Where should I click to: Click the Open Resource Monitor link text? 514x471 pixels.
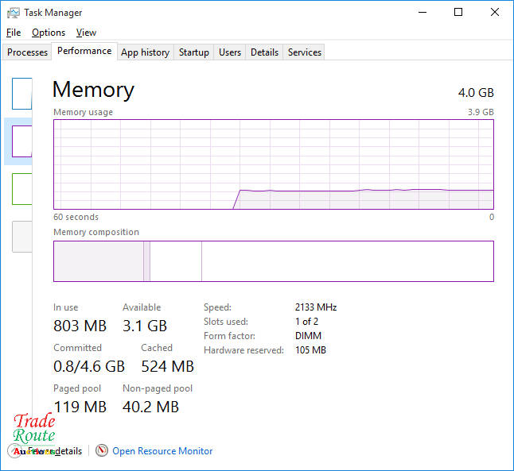pyautogui.click(x=162, y=451)
